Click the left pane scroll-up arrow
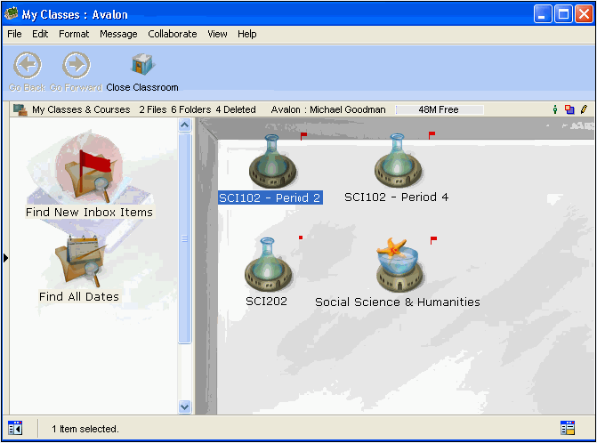Viewport: 597px width, 443px height. click(185, 126)
